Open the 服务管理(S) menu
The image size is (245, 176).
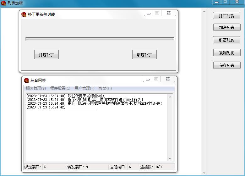36,88
